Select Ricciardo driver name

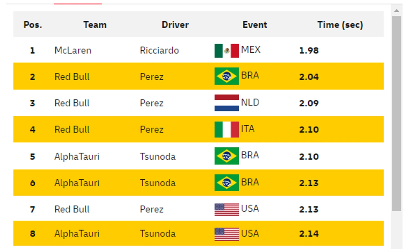pos(159,50)
